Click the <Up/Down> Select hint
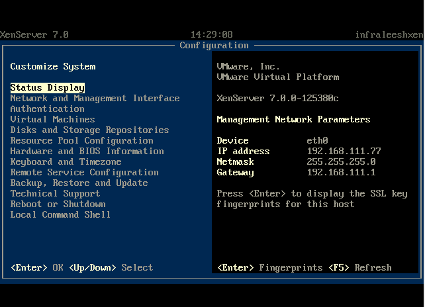 pyautogui.click(x=111, y=268)
